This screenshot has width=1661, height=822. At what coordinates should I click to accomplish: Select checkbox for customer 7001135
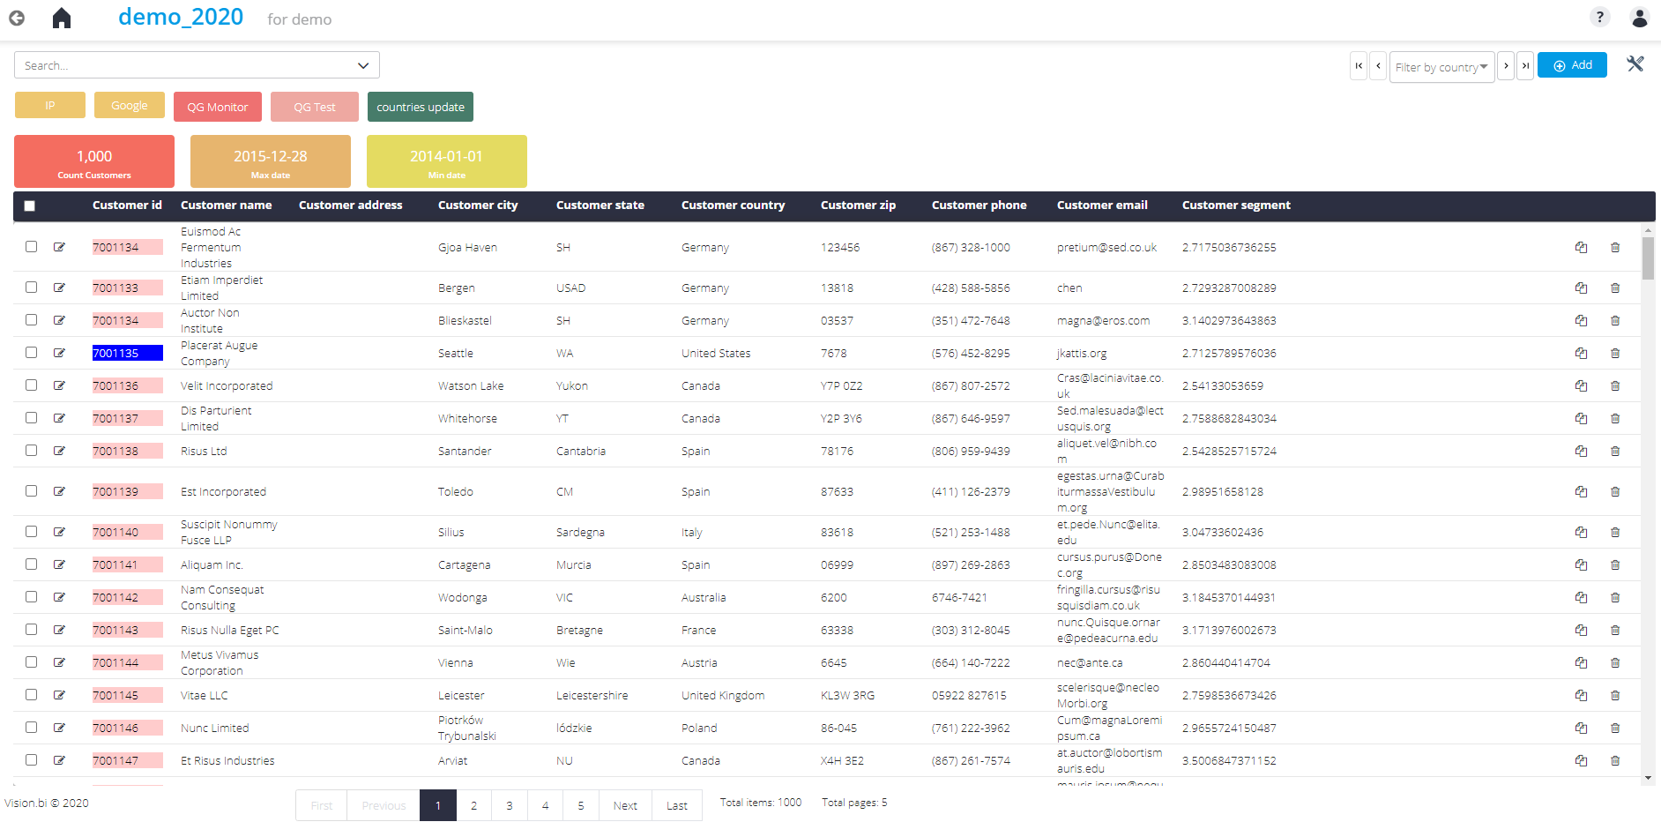(31, 352)
